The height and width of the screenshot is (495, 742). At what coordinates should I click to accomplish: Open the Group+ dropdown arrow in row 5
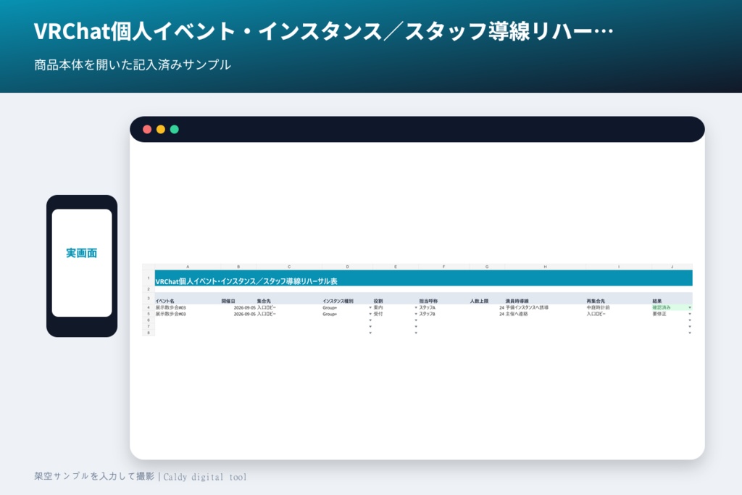pyautogui.click(x=370, y=314)
